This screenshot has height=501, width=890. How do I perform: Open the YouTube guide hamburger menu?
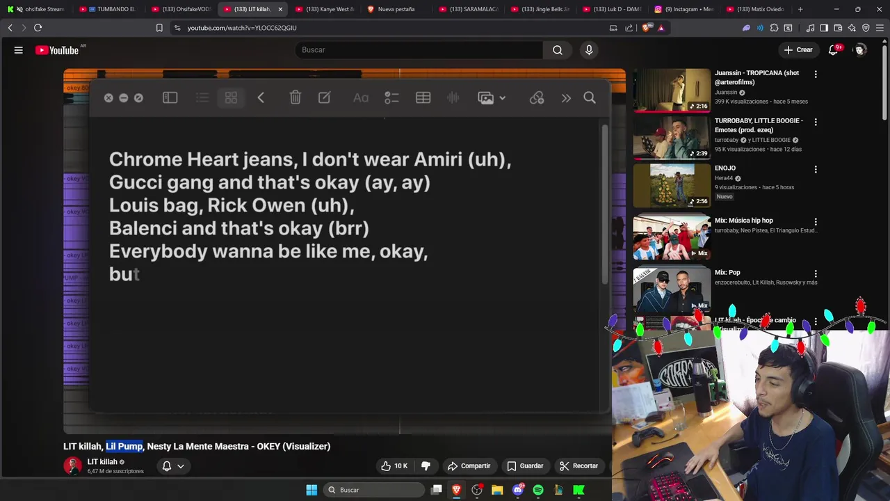(19, 50)
